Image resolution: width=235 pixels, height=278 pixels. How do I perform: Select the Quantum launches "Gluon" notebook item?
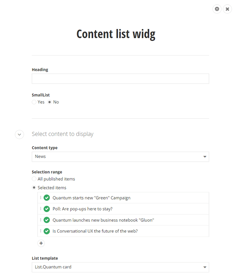tap(103, 220)
